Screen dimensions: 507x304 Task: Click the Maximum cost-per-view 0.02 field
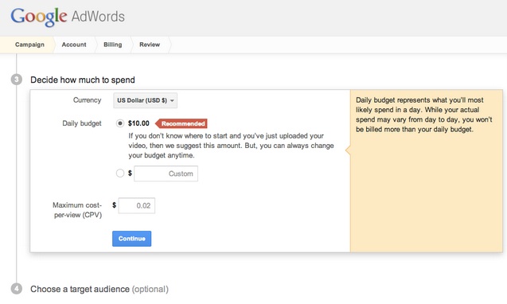coord(136,205)
